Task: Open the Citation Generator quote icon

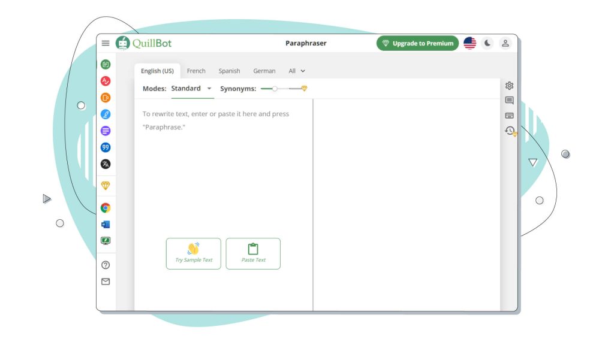Action: point(106,147)
